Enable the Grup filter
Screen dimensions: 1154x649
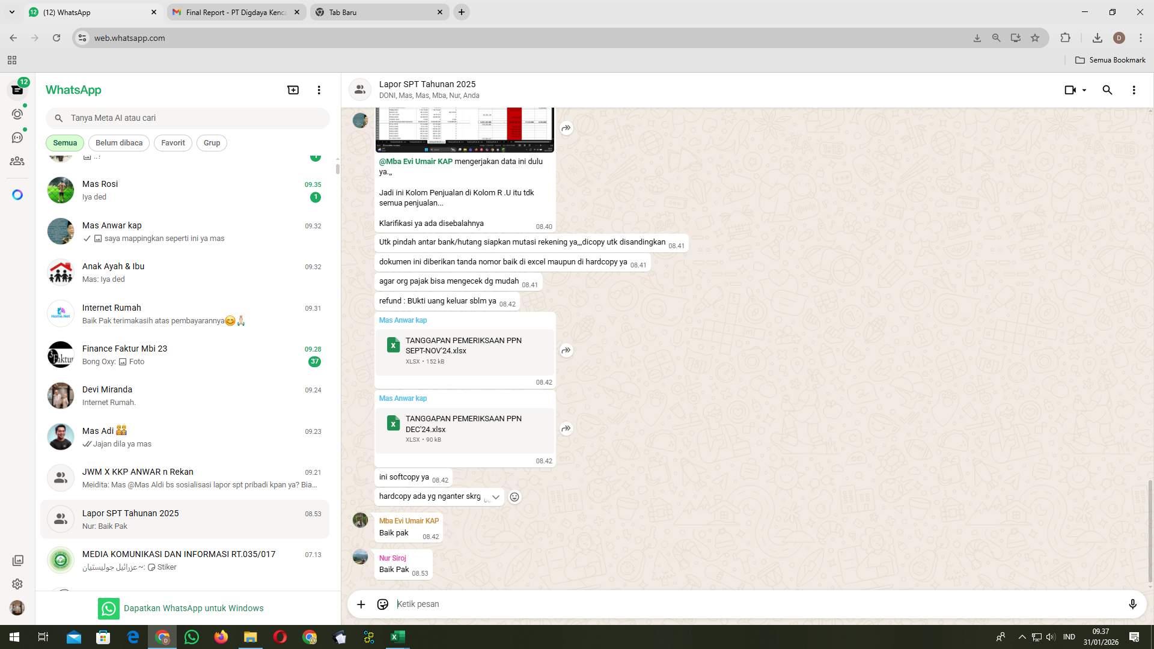click(212, 142)
